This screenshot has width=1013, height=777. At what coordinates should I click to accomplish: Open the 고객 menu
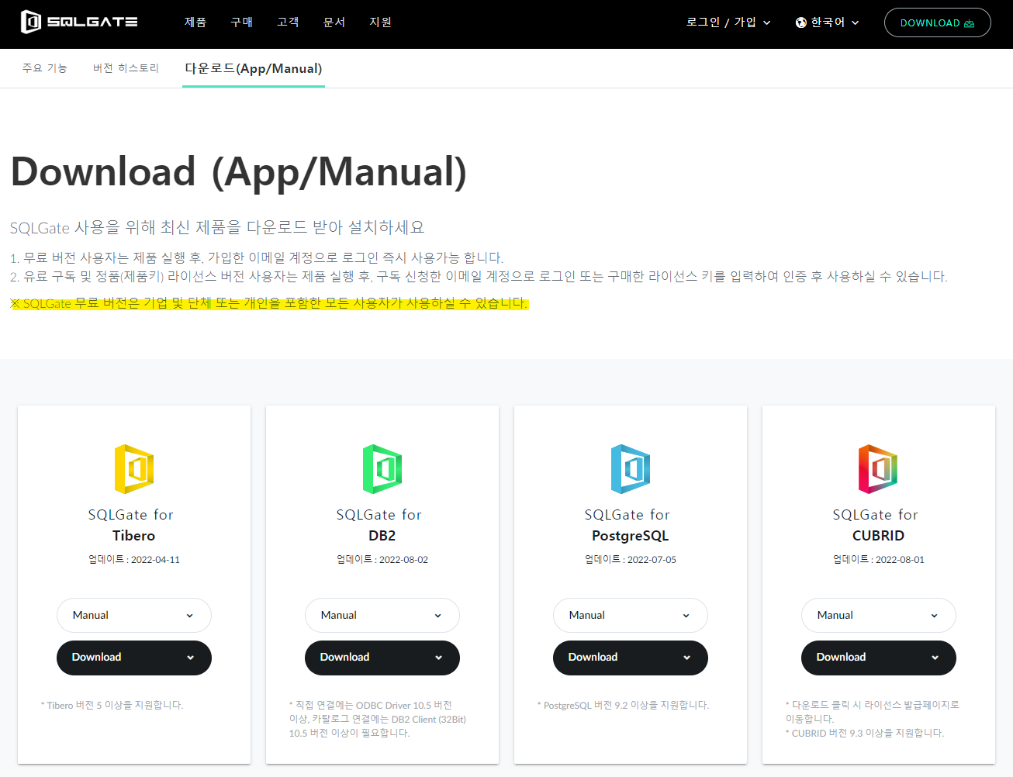(288, 22)
